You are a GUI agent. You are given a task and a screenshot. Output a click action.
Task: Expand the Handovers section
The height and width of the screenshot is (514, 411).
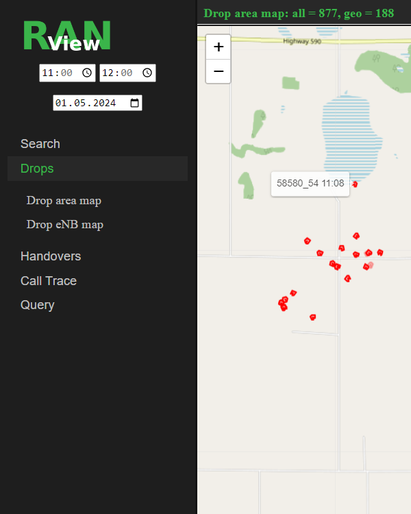51,256
